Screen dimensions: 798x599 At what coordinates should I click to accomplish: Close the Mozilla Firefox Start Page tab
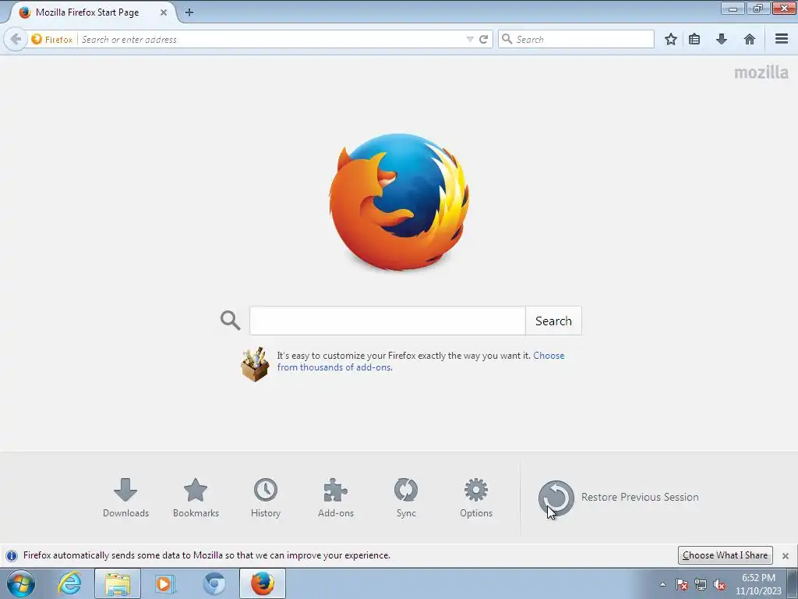click(164, 12)
